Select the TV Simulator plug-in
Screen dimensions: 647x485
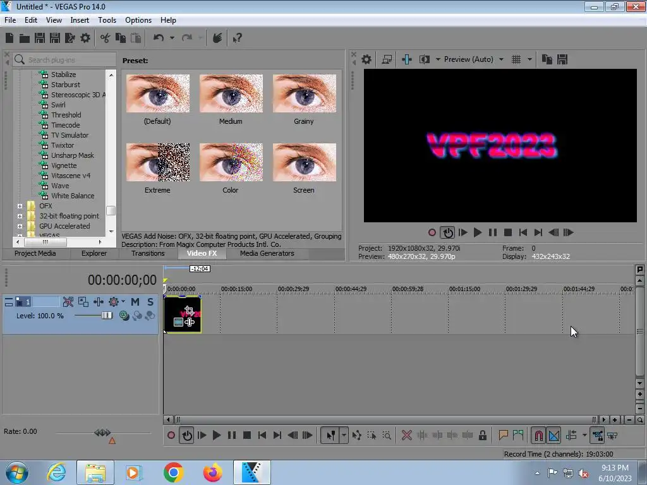pyautogui.click(x=70, y=135)
